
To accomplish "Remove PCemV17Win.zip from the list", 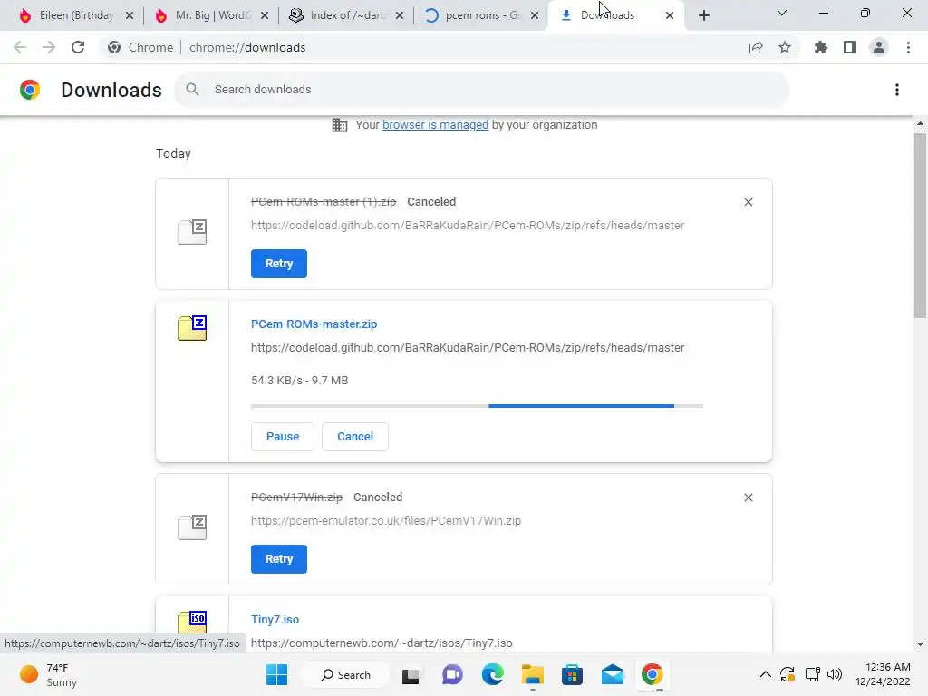I will [x=748, y=498].
